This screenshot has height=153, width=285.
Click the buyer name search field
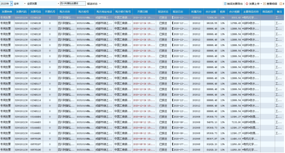[73, 4]
